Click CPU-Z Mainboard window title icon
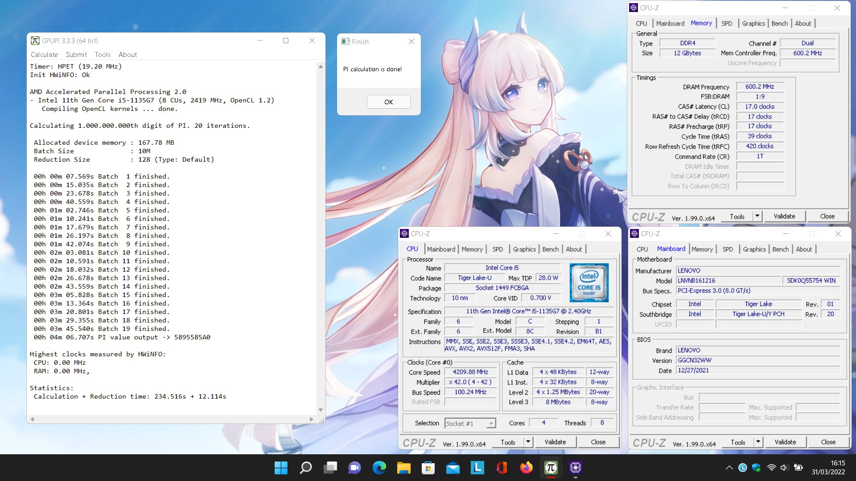The image size is (856, 481). tap(634, 233)
